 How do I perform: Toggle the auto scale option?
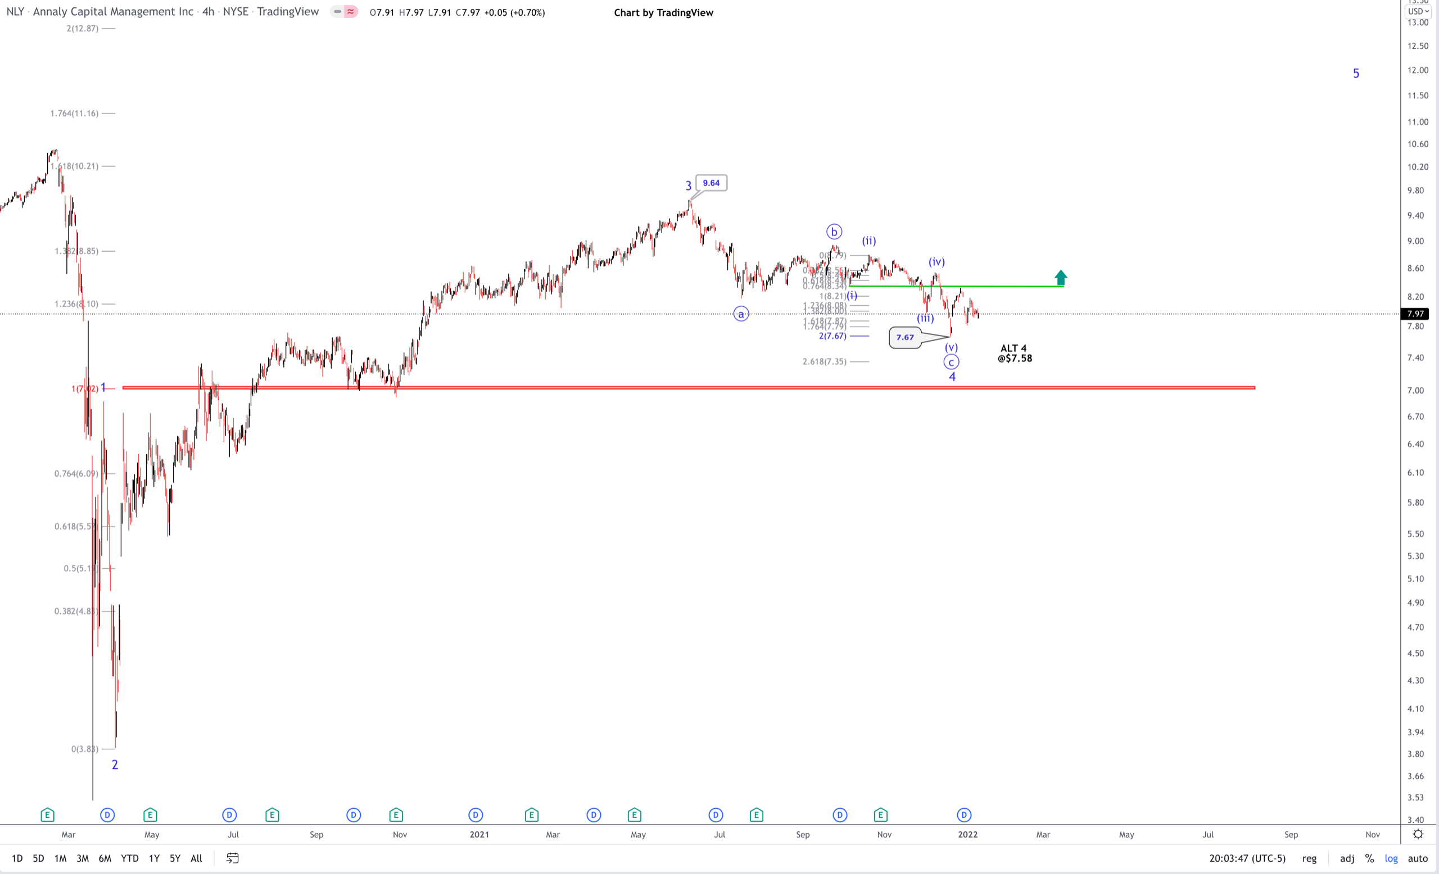click(x=1418, y=858)
